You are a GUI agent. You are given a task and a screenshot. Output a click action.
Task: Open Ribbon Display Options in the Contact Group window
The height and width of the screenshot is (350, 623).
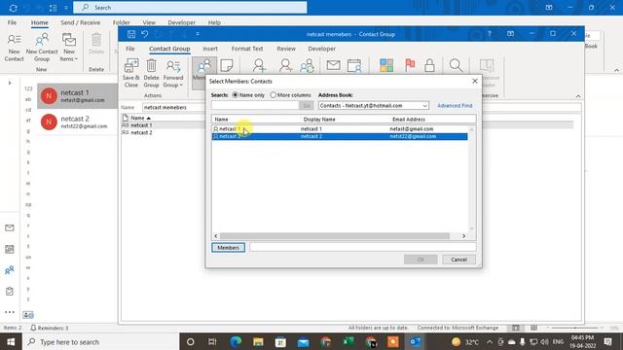510,34
